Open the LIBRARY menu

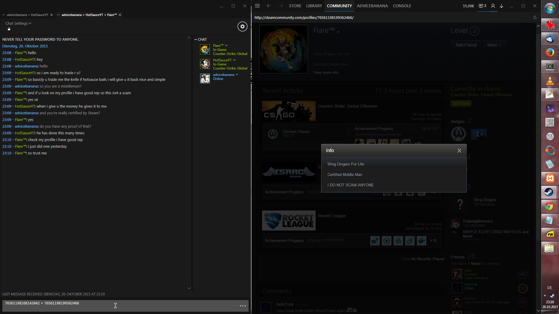(x=314, y=6)
